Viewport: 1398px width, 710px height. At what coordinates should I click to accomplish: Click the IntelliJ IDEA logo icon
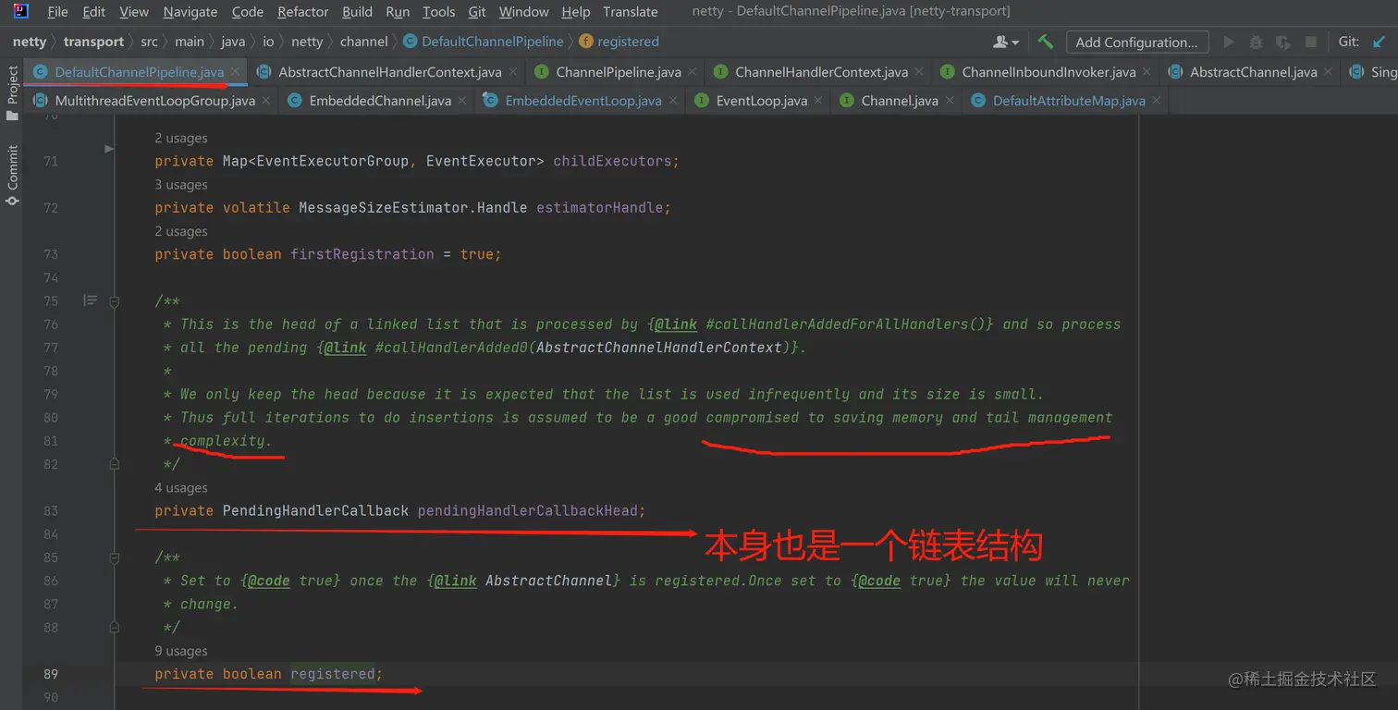20,11
